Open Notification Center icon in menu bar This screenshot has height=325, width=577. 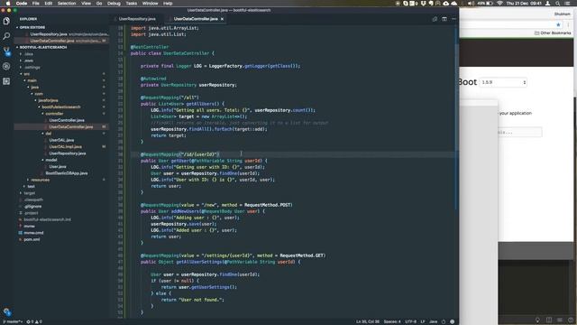pos(567,3)
